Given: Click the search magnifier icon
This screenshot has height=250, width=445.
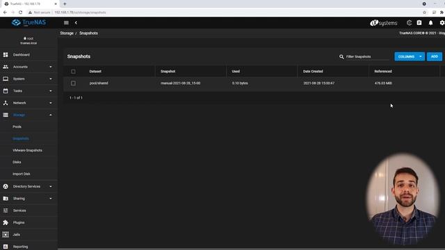Looking at the screenshot, I should pos(341,57).
